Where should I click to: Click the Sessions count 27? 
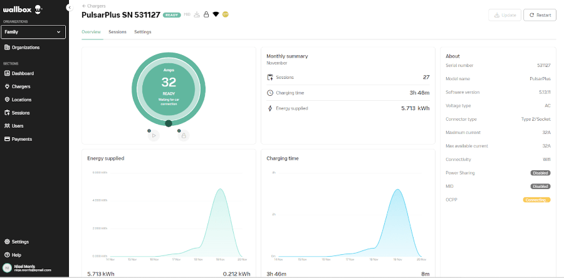coord(426,77)
